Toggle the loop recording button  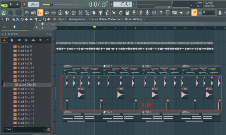click(x=54, y=13)
